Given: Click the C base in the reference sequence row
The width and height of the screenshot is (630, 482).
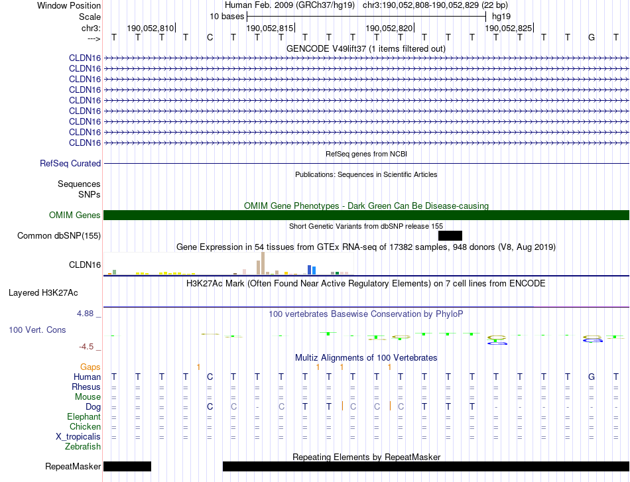Looking at the screenshot, I should [x=210, y=38].
